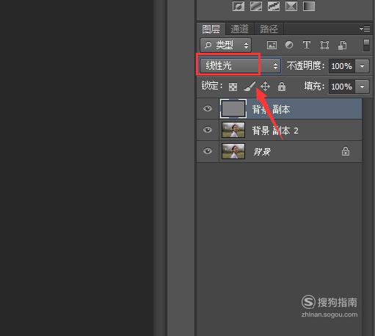375x336 pixels.
Task: Add a Posterize adjustment layer
Action: [x=256, y=6]
